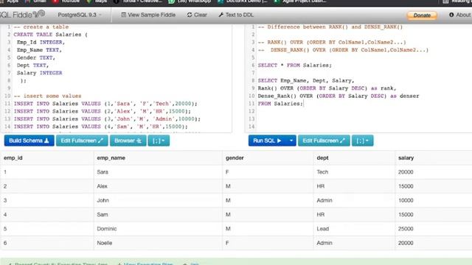472x265 pixels.
Task: Click the Donate button
Action: pyautogui.click(x=422, y=15)
